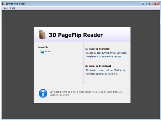Minimize the 3D PageFlip Reader window
This screenshot has width=161, height=121.
(x=143, y=4)
